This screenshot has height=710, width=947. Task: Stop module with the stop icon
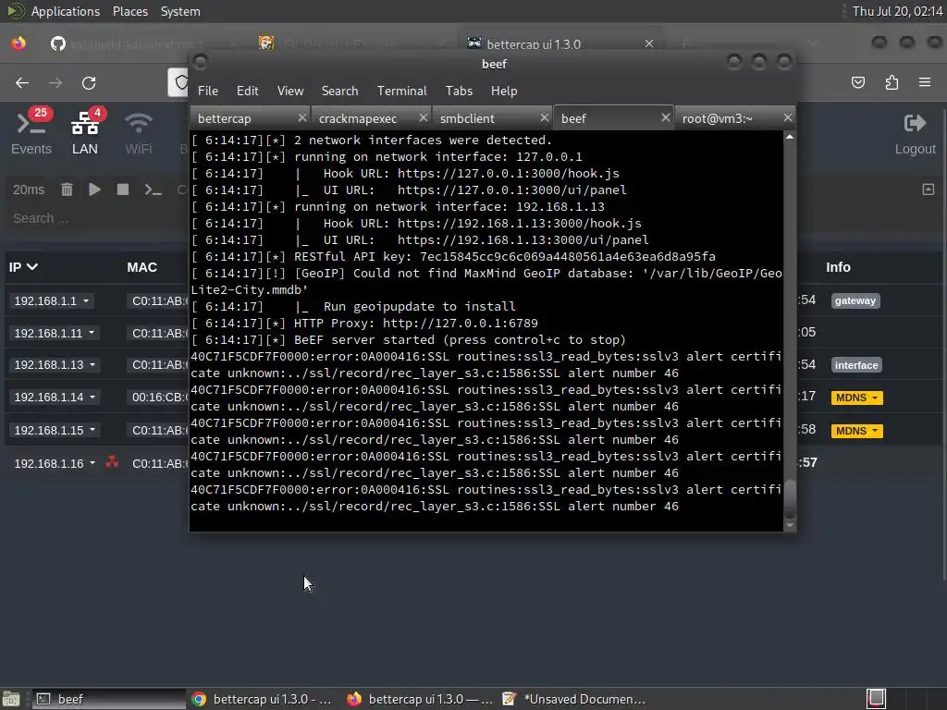[123, 190]
